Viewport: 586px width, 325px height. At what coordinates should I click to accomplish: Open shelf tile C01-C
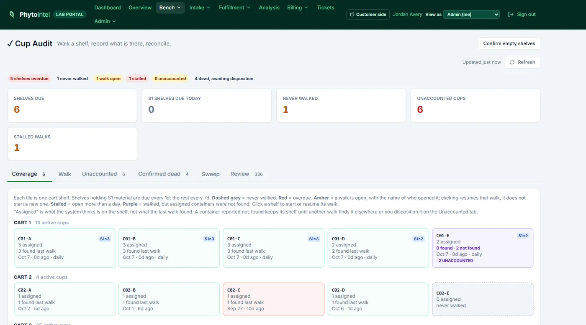coord(274,248)
